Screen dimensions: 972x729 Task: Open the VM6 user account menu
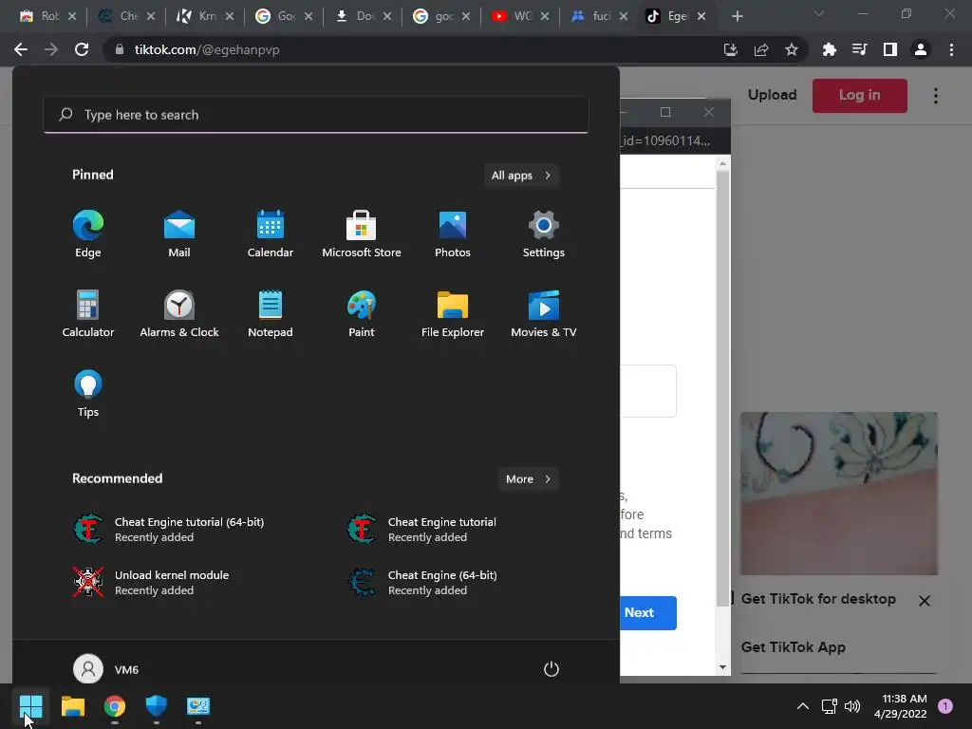[106, 669]
